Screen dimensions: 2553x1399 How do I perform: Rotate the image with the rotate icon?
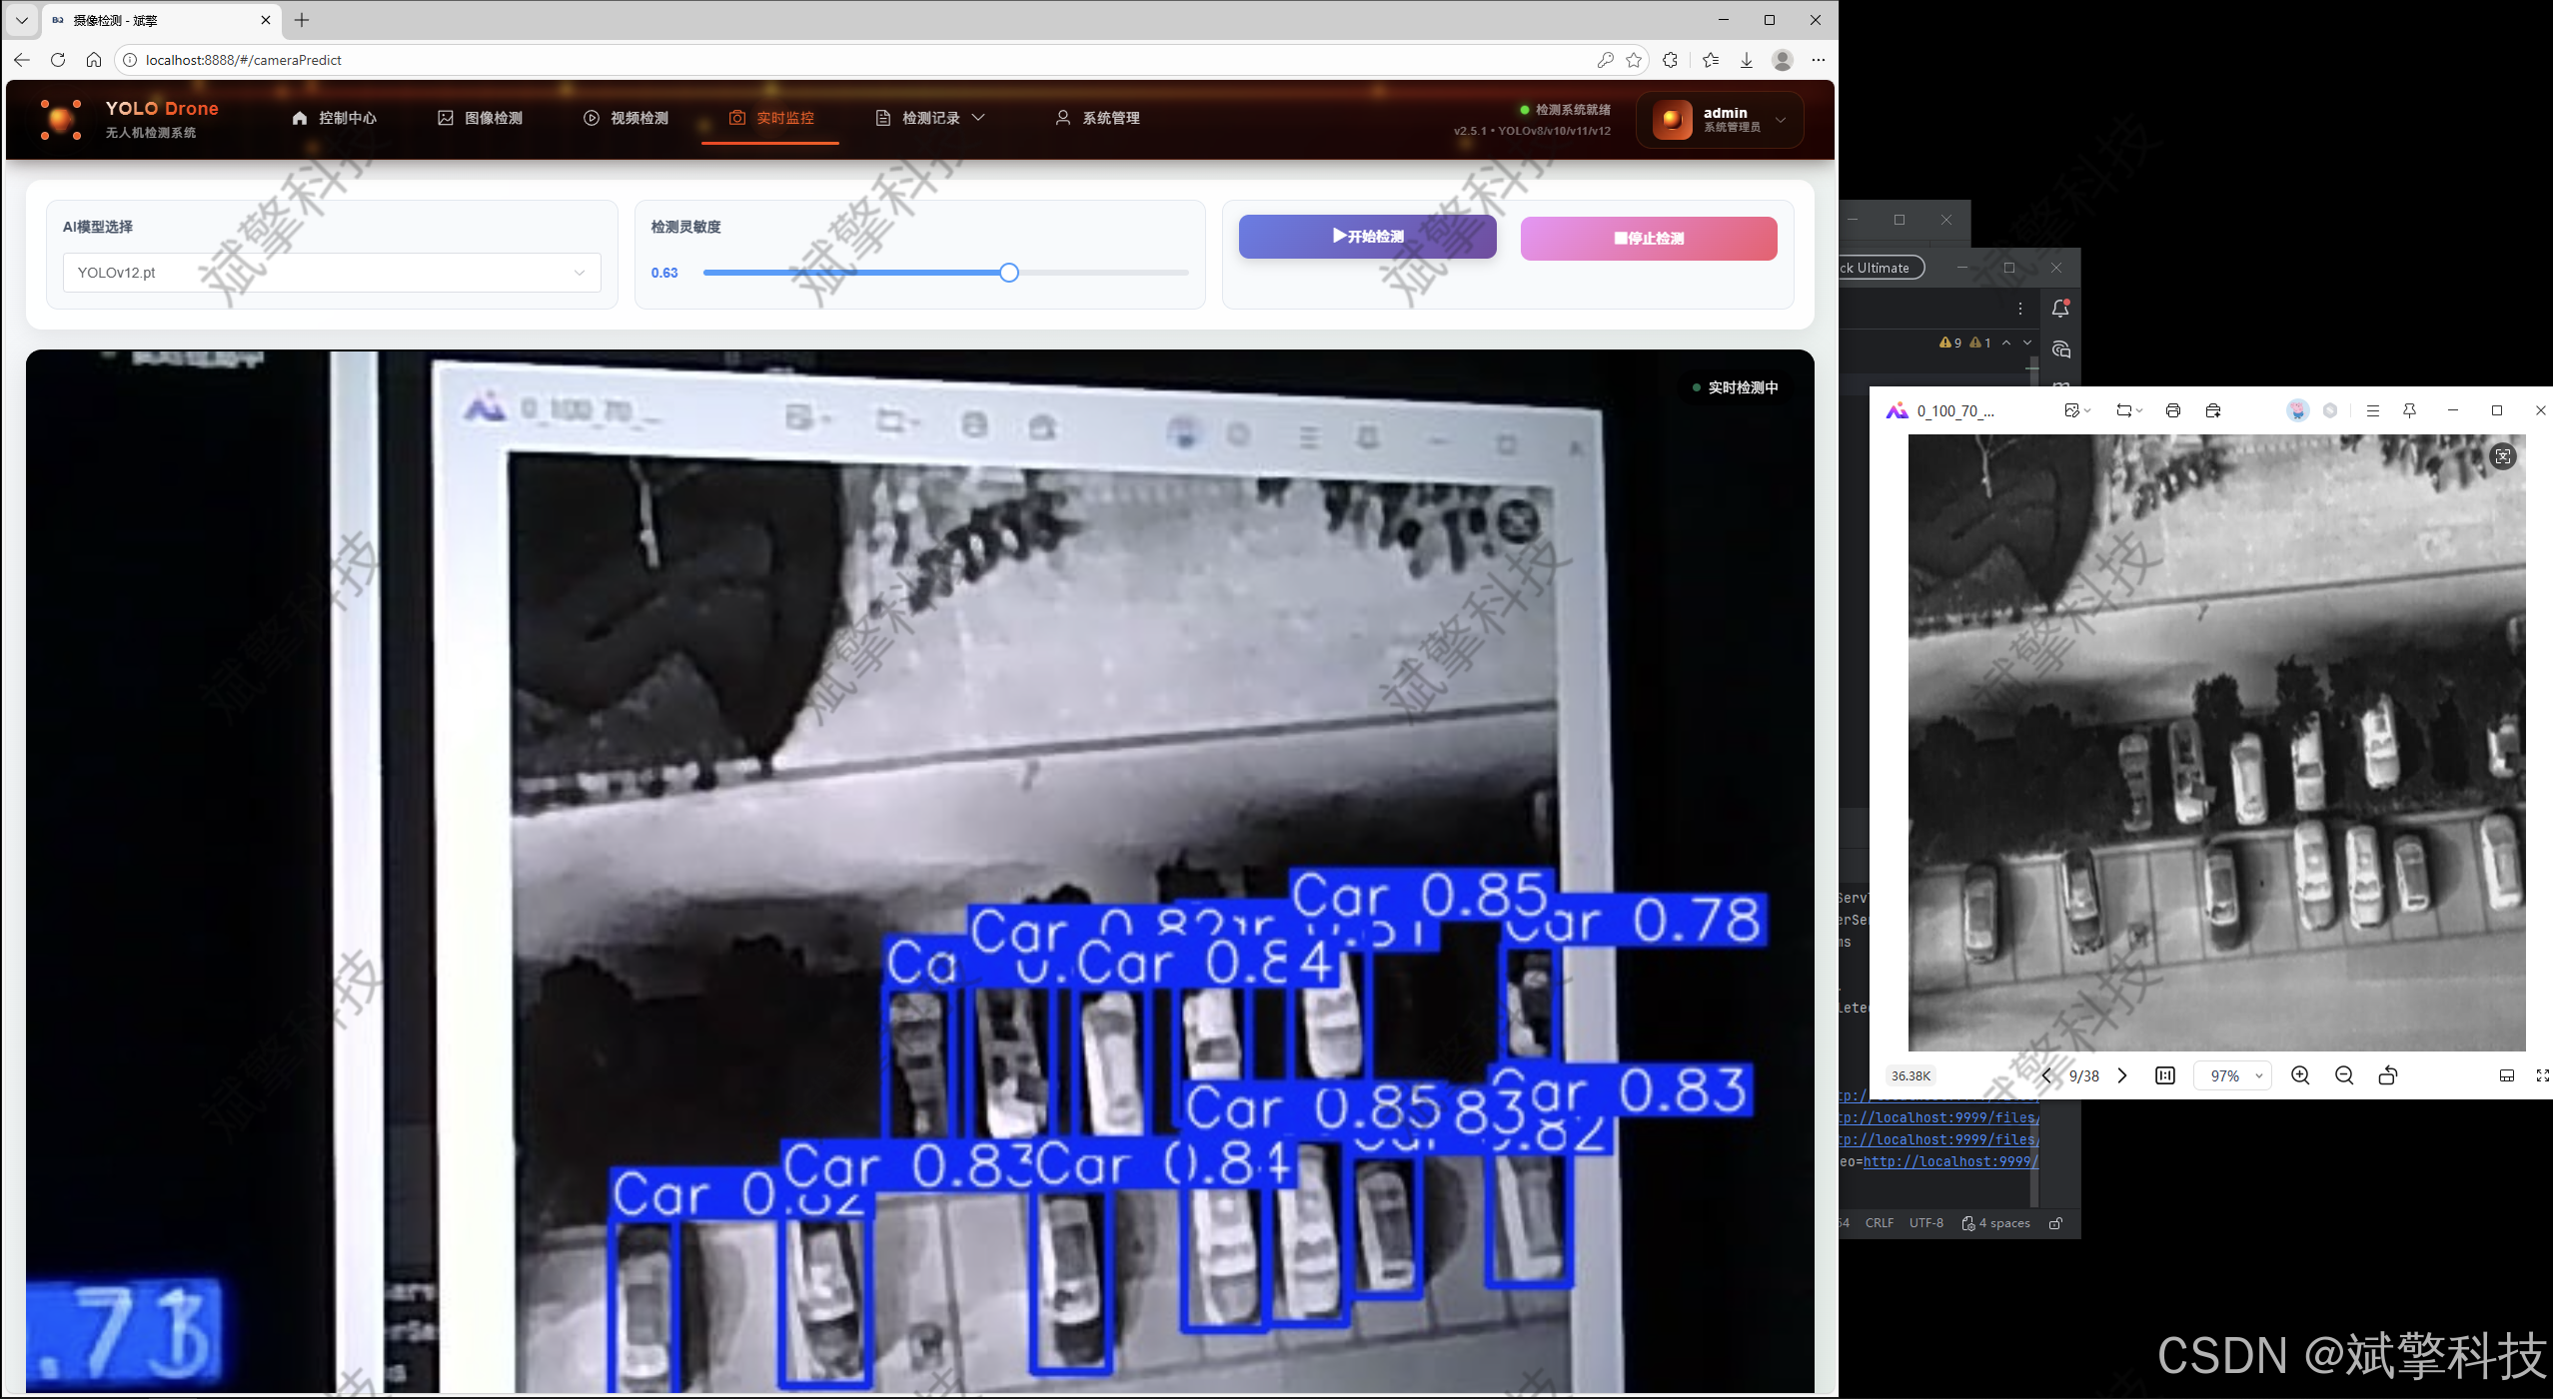click(2388, 1075)
